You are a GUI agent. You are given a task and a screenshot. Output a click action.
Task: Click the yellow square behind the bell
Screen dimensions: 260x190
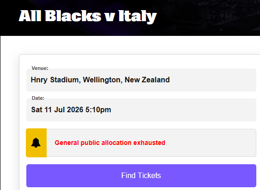pos(36,143)
